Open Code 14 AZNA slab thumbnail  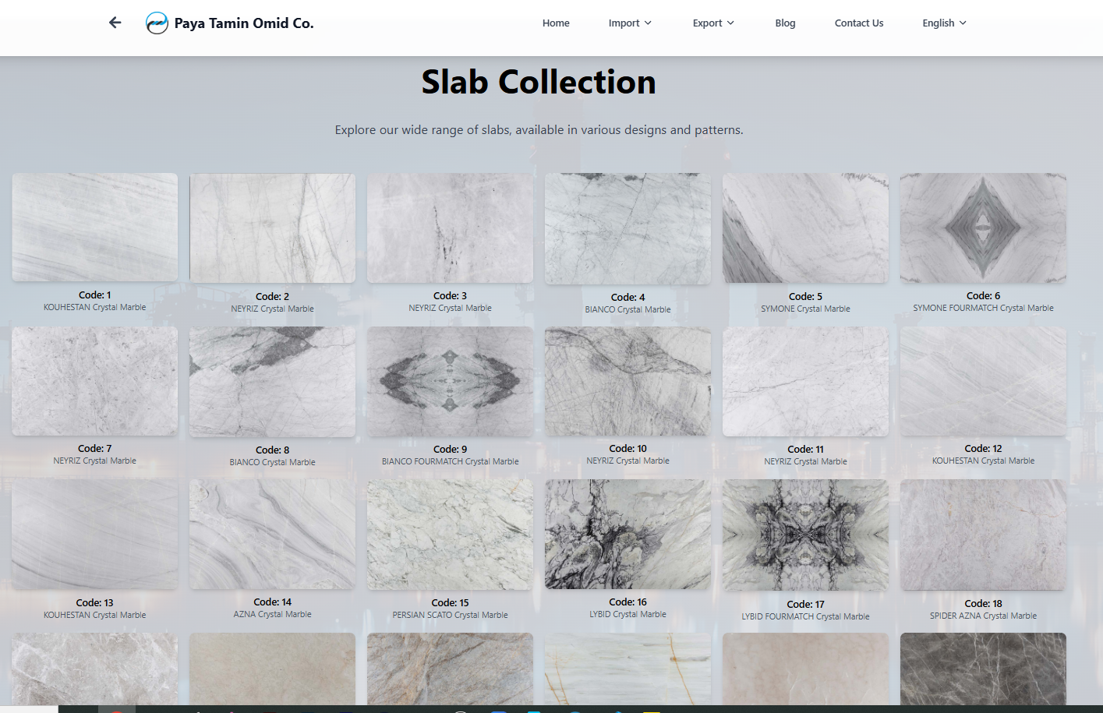coord(273,534)
